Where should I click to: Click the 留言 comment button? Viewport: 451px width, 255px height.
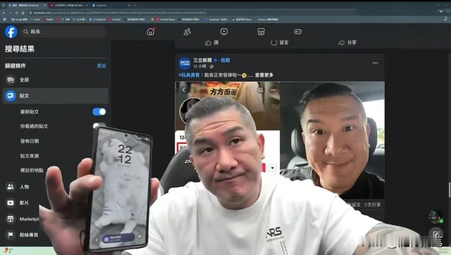click(x=279, y=42)
